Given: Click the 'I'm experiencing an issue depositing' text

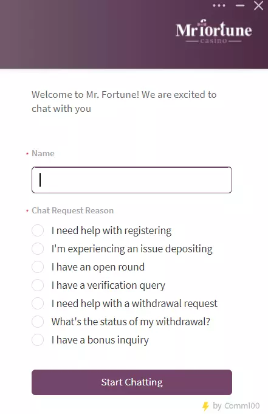Looking at the screenshot, I should 132,249.
